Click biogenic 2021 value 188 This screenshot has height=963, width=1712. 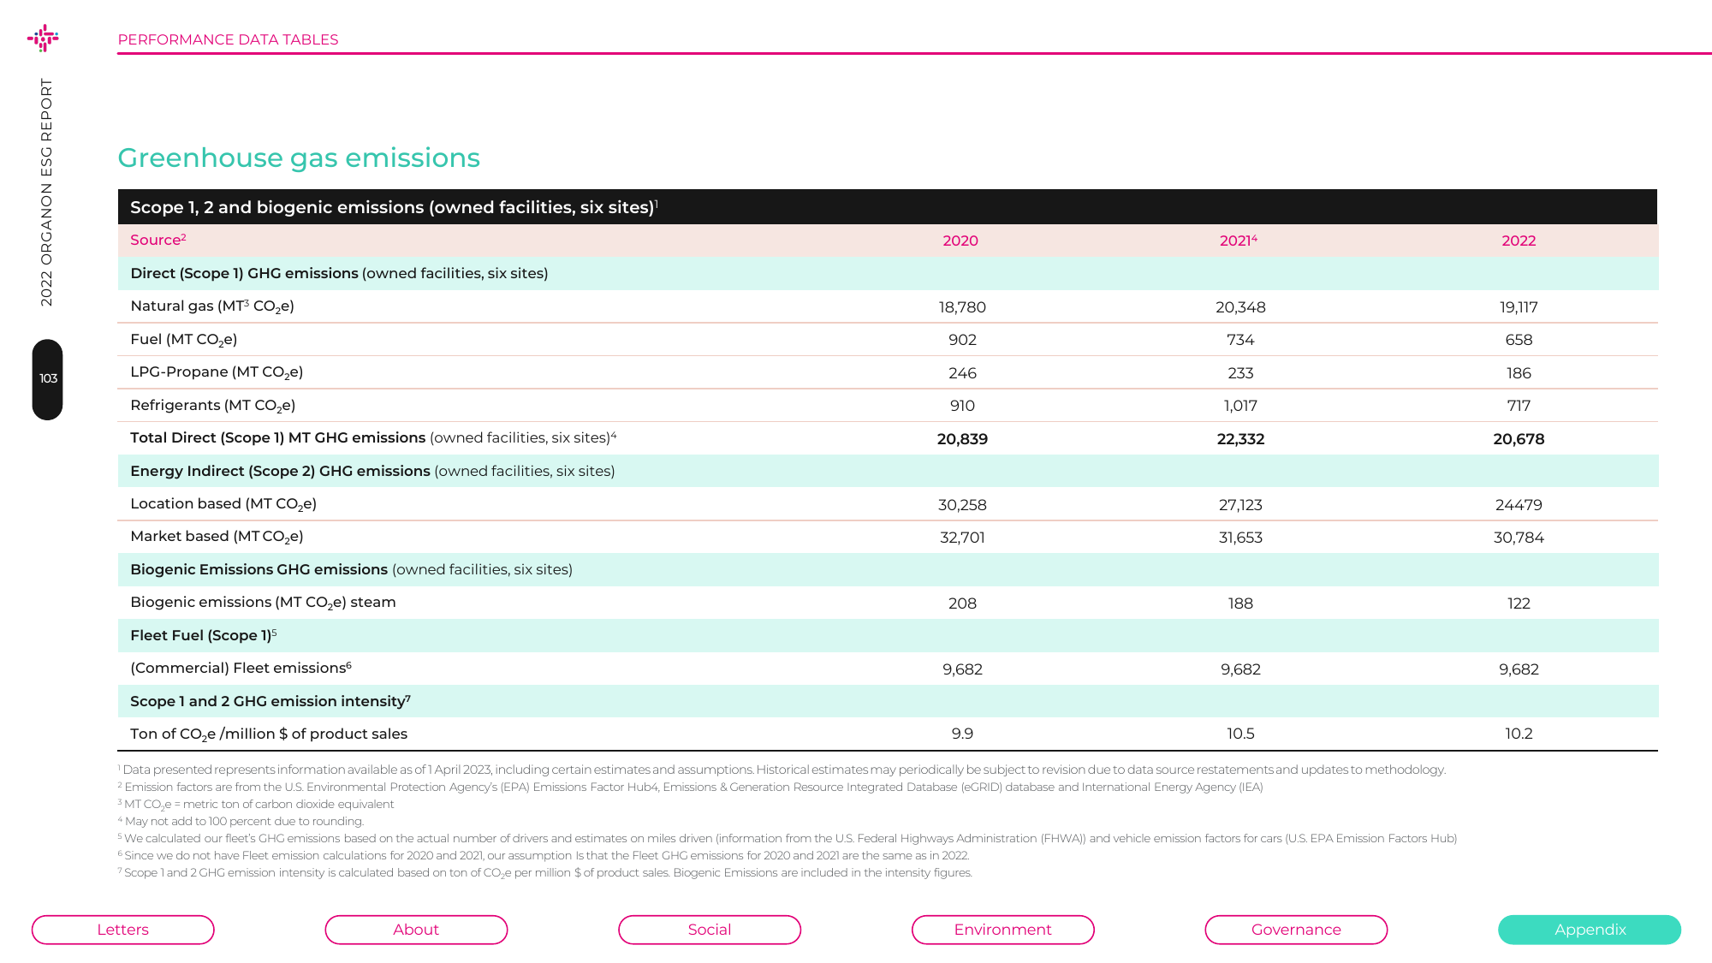[1240, 603]
